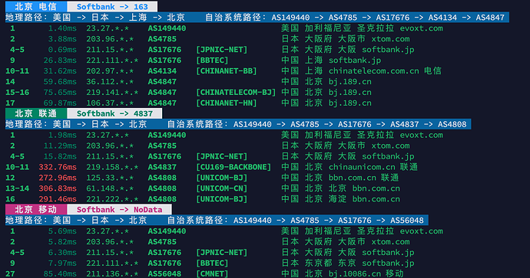Click the 75.65ms latency value

(60, 93)
